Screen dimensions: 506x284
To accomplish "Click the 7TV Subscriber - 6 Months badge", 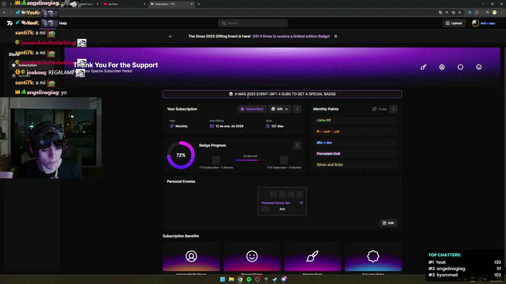I will coord(284,160).
